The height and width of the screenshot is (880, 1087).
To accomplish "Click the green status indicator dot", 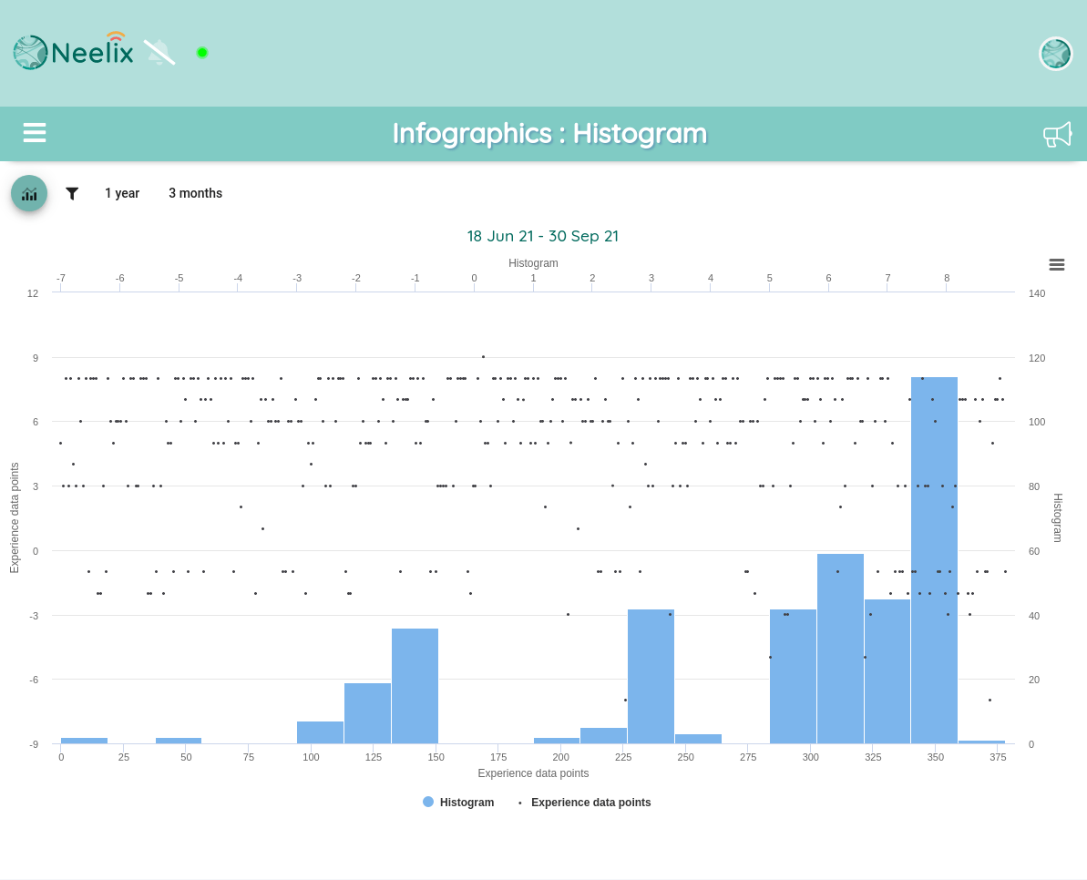I will (202, 53).
